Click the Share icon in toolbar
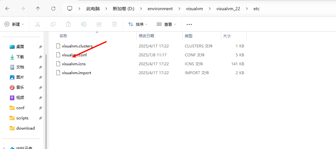Screen dimensions: 336x149 (99, 24)
